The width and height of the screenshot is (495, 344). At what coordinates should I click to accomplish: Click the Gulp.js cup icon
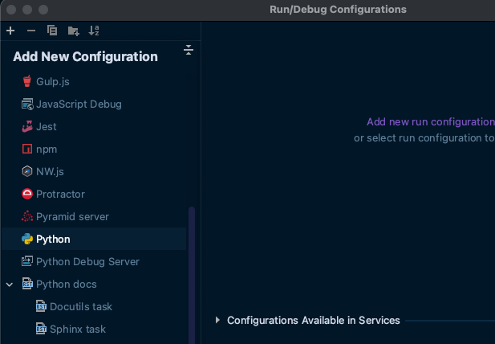click(x=27, y=81)
